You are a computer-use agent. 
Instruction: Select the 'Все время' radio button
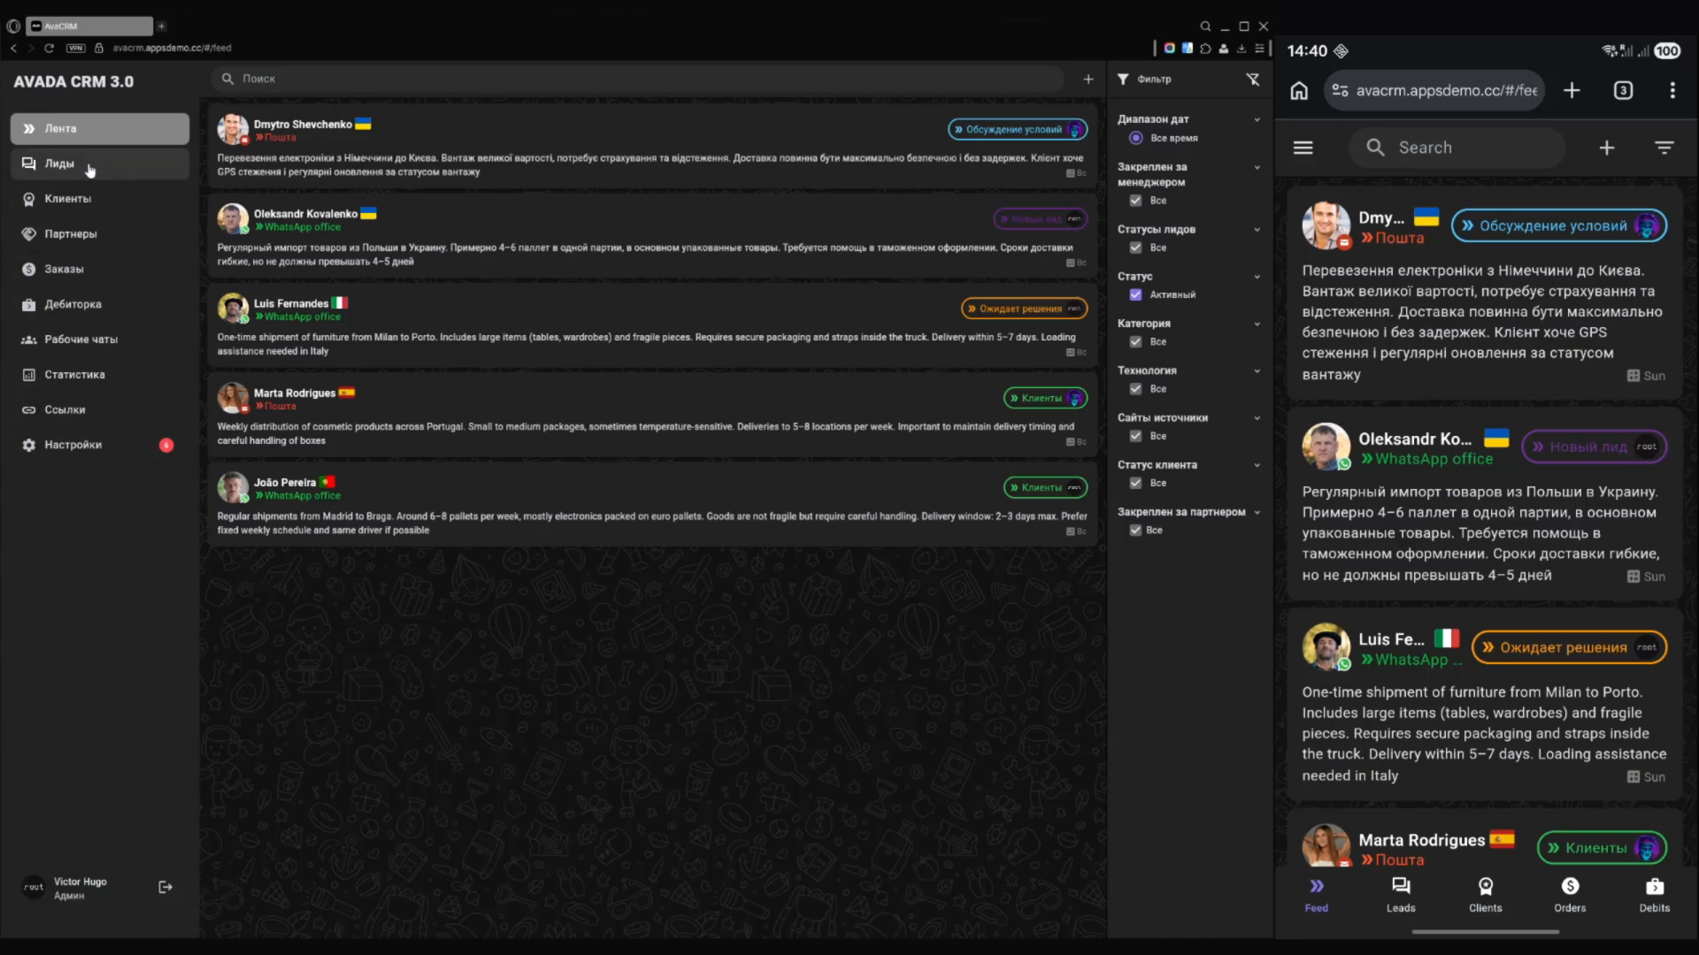click(1135, 138)
